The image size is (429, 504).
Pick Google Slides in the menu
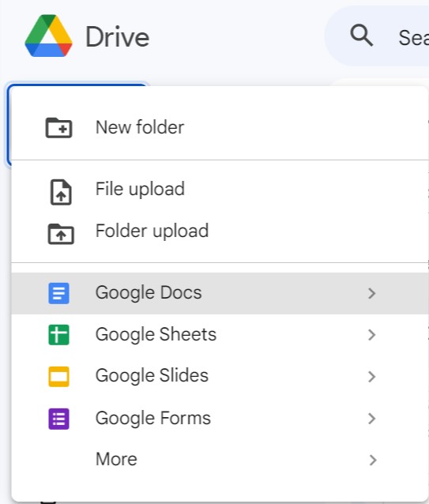click(x=220, y=377)
